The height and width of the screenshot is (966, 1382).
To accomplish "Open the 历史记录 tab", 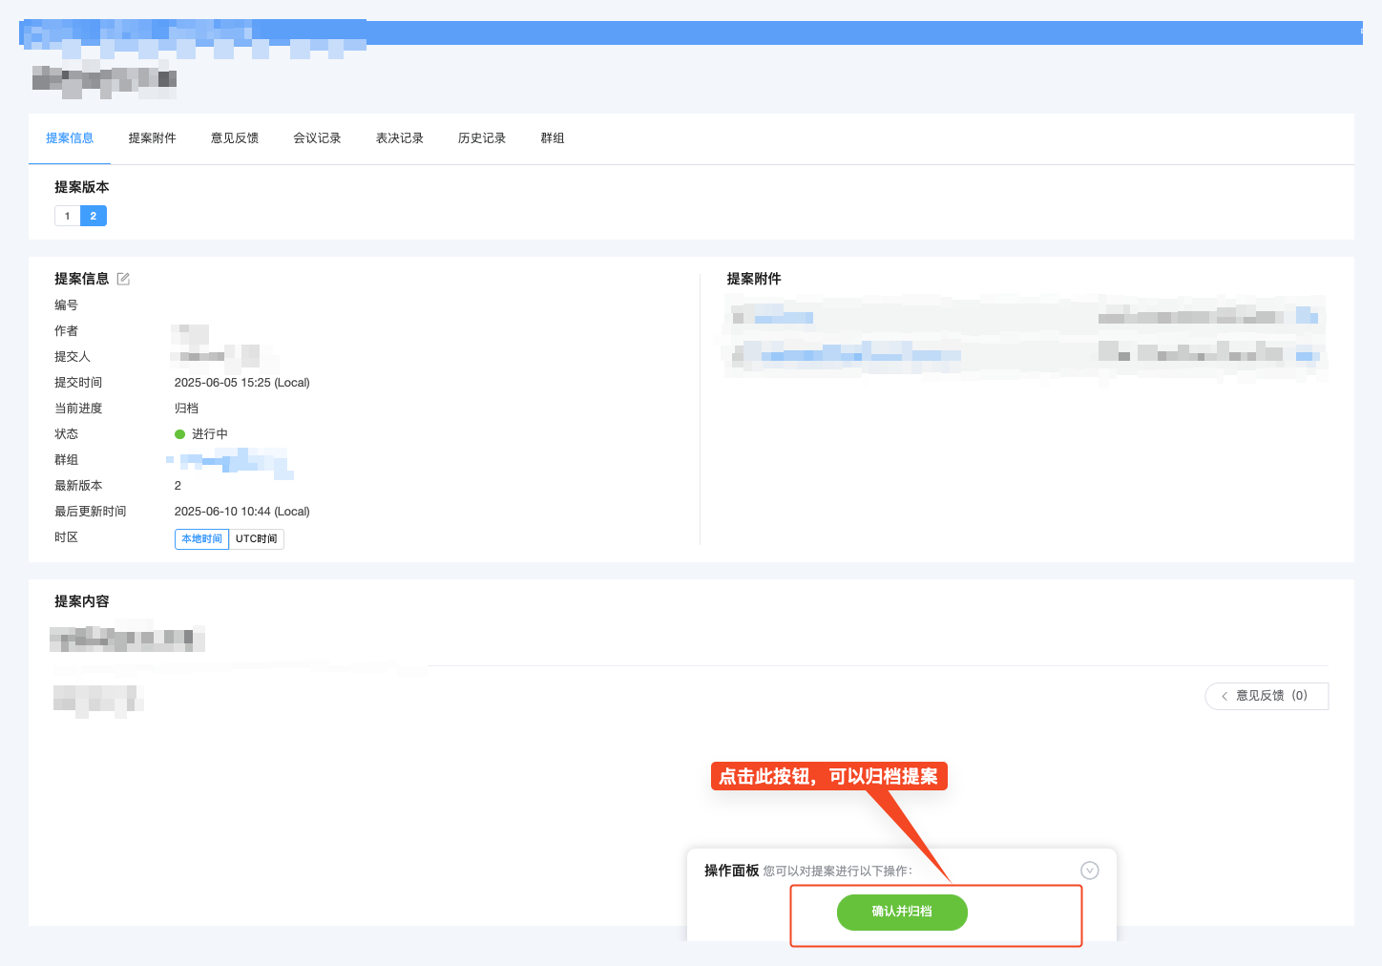I will 482,138.
